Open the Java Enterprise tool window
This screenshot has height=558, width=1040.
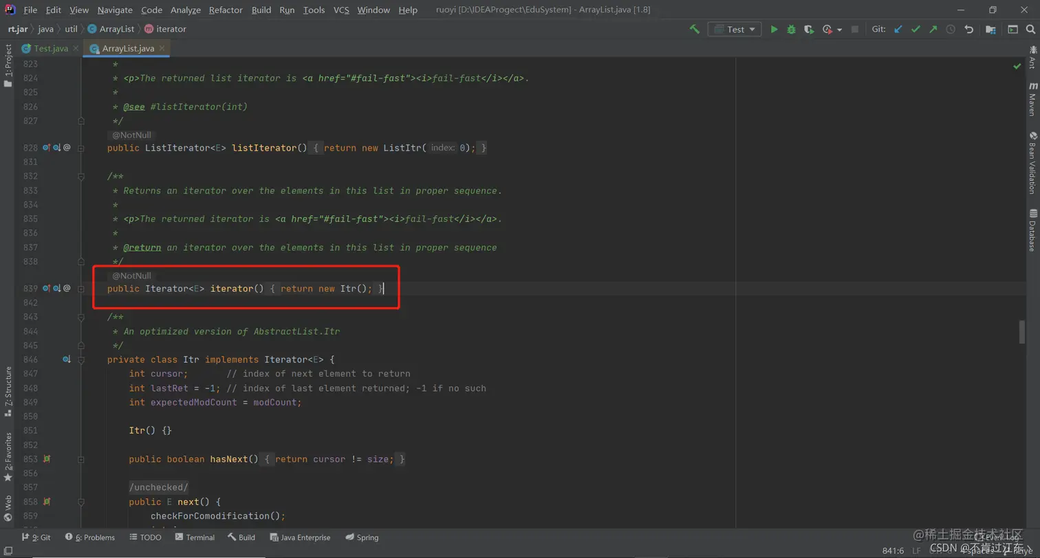pyautogui.click(x=300, y=537)
